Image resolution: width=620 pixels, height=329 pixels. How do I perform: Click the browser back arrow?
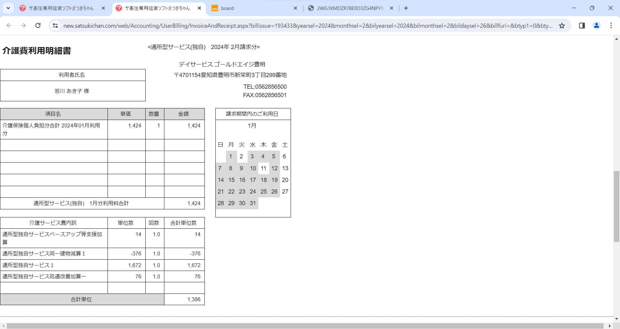pos(9,25)
